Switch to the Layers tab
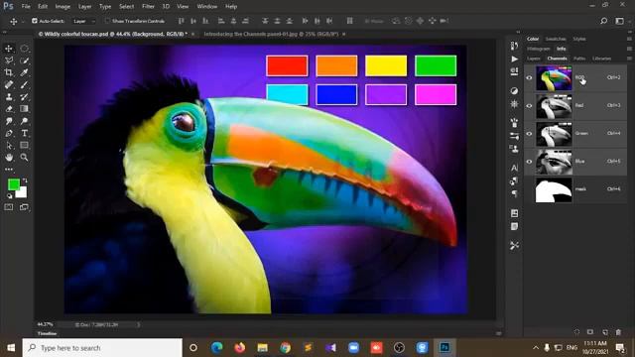 click(x=534, y=59)
